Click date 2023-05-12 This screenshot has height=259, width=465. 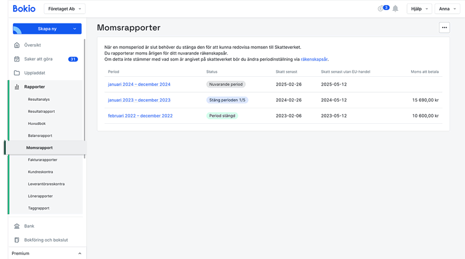[x=334, y=116]
